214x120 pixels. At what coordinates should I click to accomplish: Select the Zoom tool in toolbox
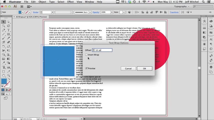coord(8,76)
